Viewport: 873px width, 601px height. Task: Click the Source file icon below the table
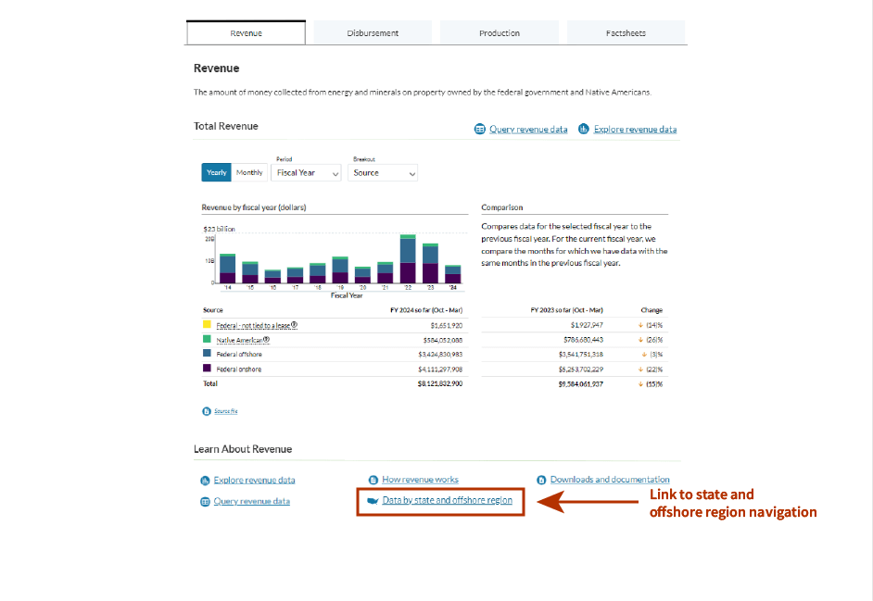[206, 411]
